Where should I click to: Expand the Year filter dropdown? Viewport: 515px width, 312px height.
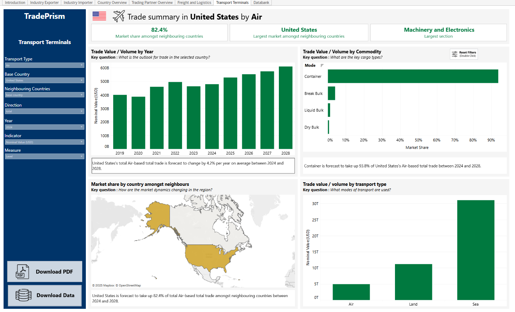coord(45,127)
